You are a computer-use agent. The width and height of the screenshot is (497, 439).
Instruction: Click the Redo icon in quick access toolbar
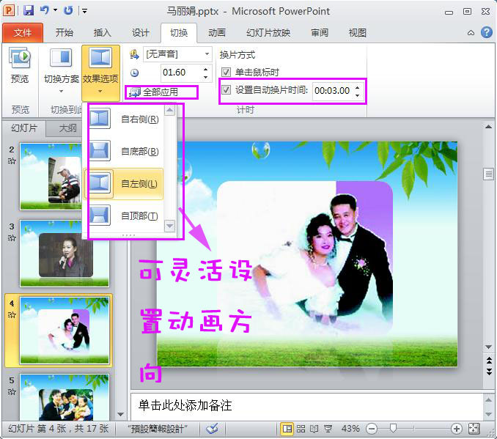pos(68,10)
